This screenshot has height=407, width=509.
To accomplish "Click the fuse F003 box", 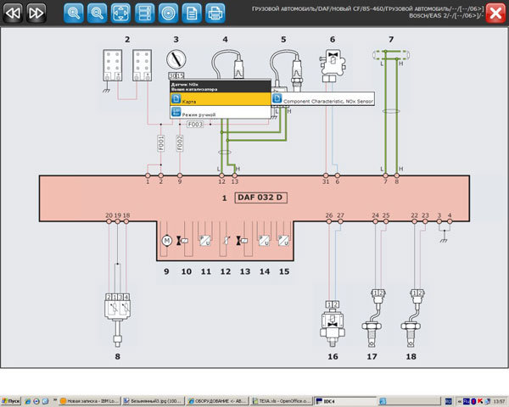I will tap(195, 125).
